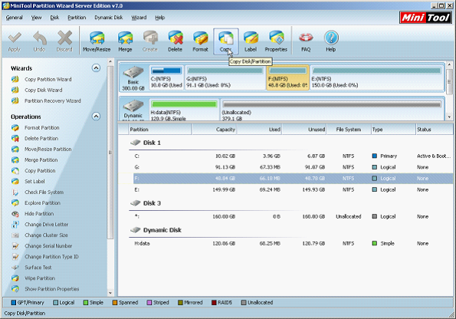Run Check File System operation

click(x=44, y=192)
